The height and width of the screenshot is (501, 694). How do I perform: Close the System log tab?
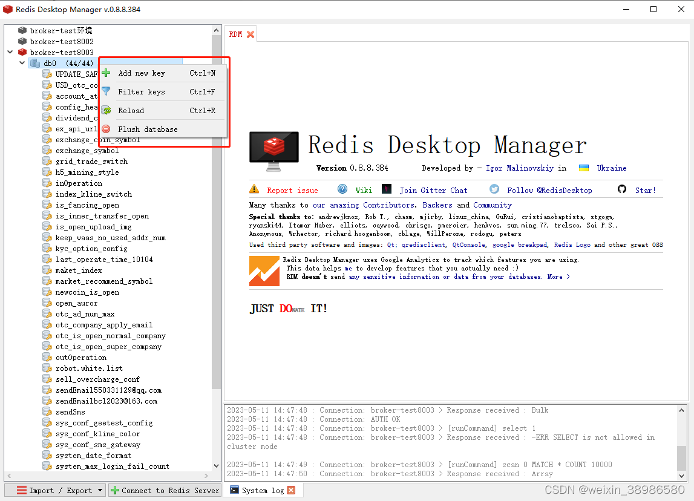(x=290, y=490)
